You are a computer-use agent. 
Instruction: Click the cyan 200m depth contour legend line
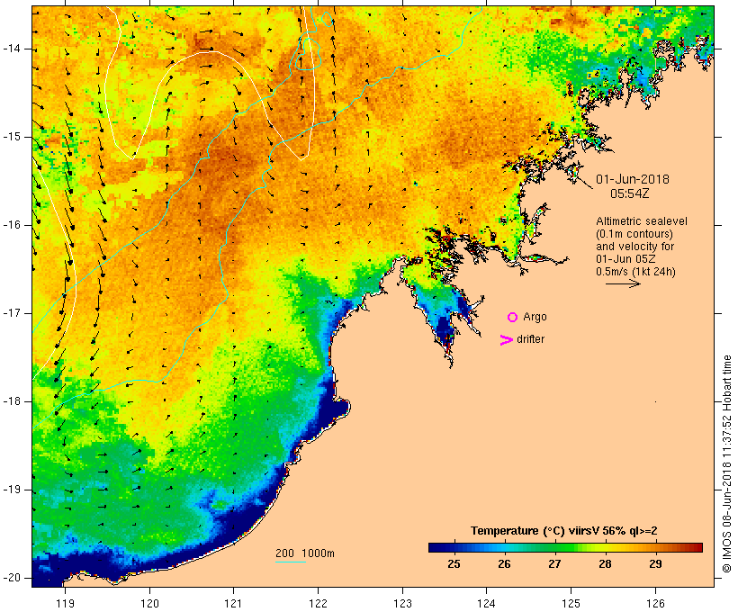point(291,562)
